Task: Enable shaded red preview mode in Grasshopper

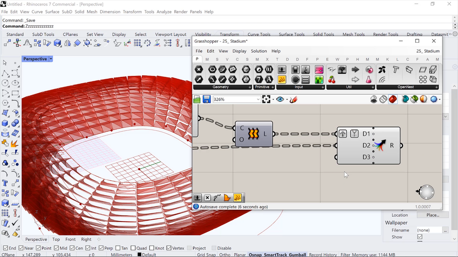Action: click(393, 99)
